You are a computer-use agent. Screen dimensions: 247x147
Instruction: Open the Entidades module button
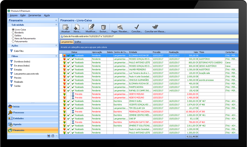click(33, 118)
